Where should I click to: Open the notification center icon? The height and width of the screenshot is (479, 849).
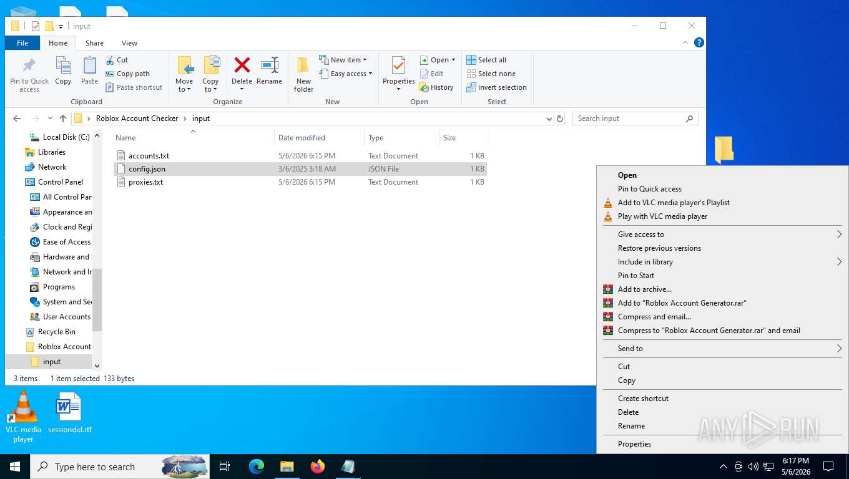828,467
